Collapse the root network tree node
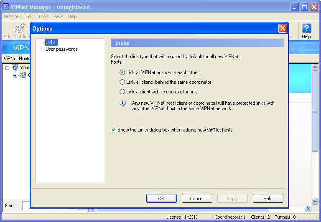Image resolution: width=321 pixels, height=222 pixels. point(7,67)
